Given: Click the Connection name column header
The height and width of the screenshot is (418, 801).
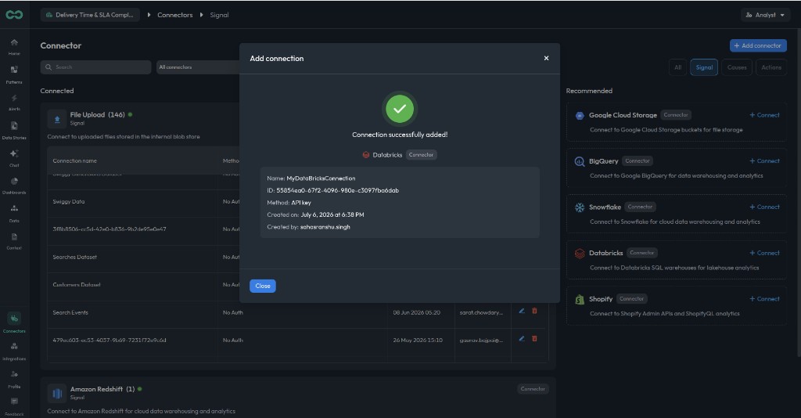Looking at the screenshot, I should tap(74, 160).
